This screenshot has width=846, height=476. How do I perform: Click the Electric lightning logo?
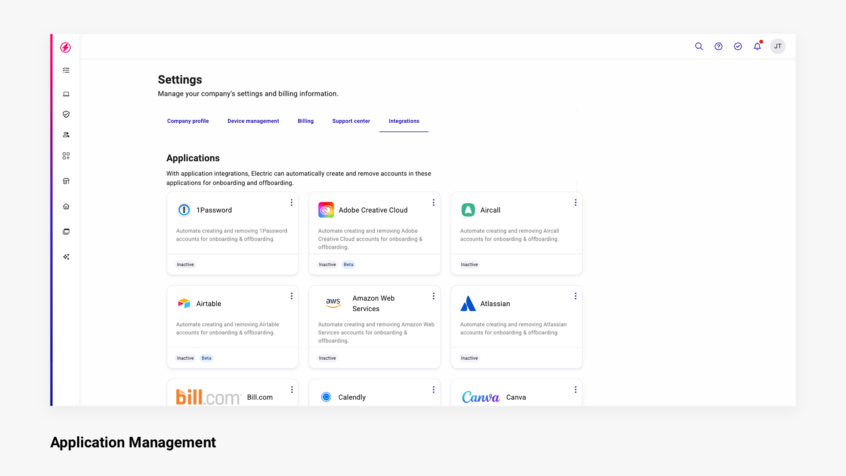click(x=66, y=48)
